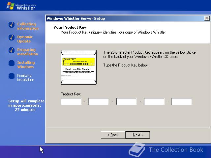Click the Collecting information checkmark icon
Image resolution: width=211 pixels, height=158 pixels.
(x=12, y=25)
